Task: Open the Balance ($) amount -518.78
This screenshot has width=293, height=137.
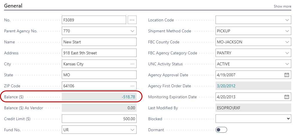Action: point(128,97)
